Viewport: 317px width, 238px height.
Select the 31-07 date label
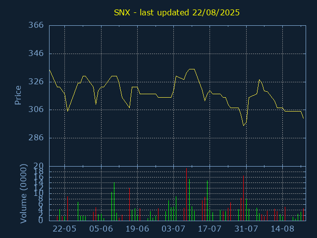[x=246, y=229]
